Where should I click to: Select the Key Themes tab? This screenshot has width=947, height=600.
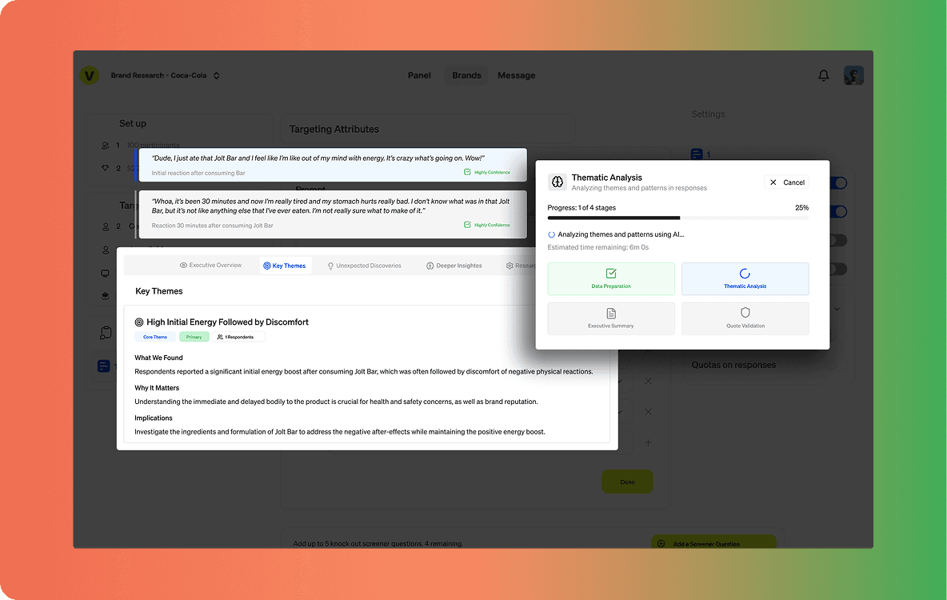285,266
